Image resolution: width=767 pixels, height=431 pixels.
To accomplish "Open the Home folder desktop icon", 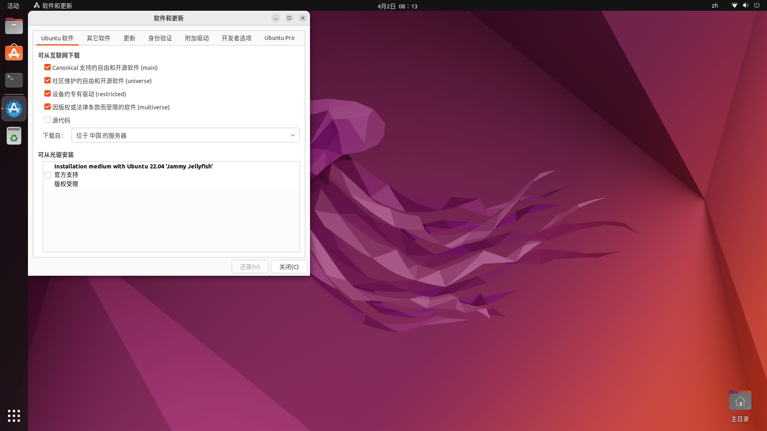I will point(740,401).
